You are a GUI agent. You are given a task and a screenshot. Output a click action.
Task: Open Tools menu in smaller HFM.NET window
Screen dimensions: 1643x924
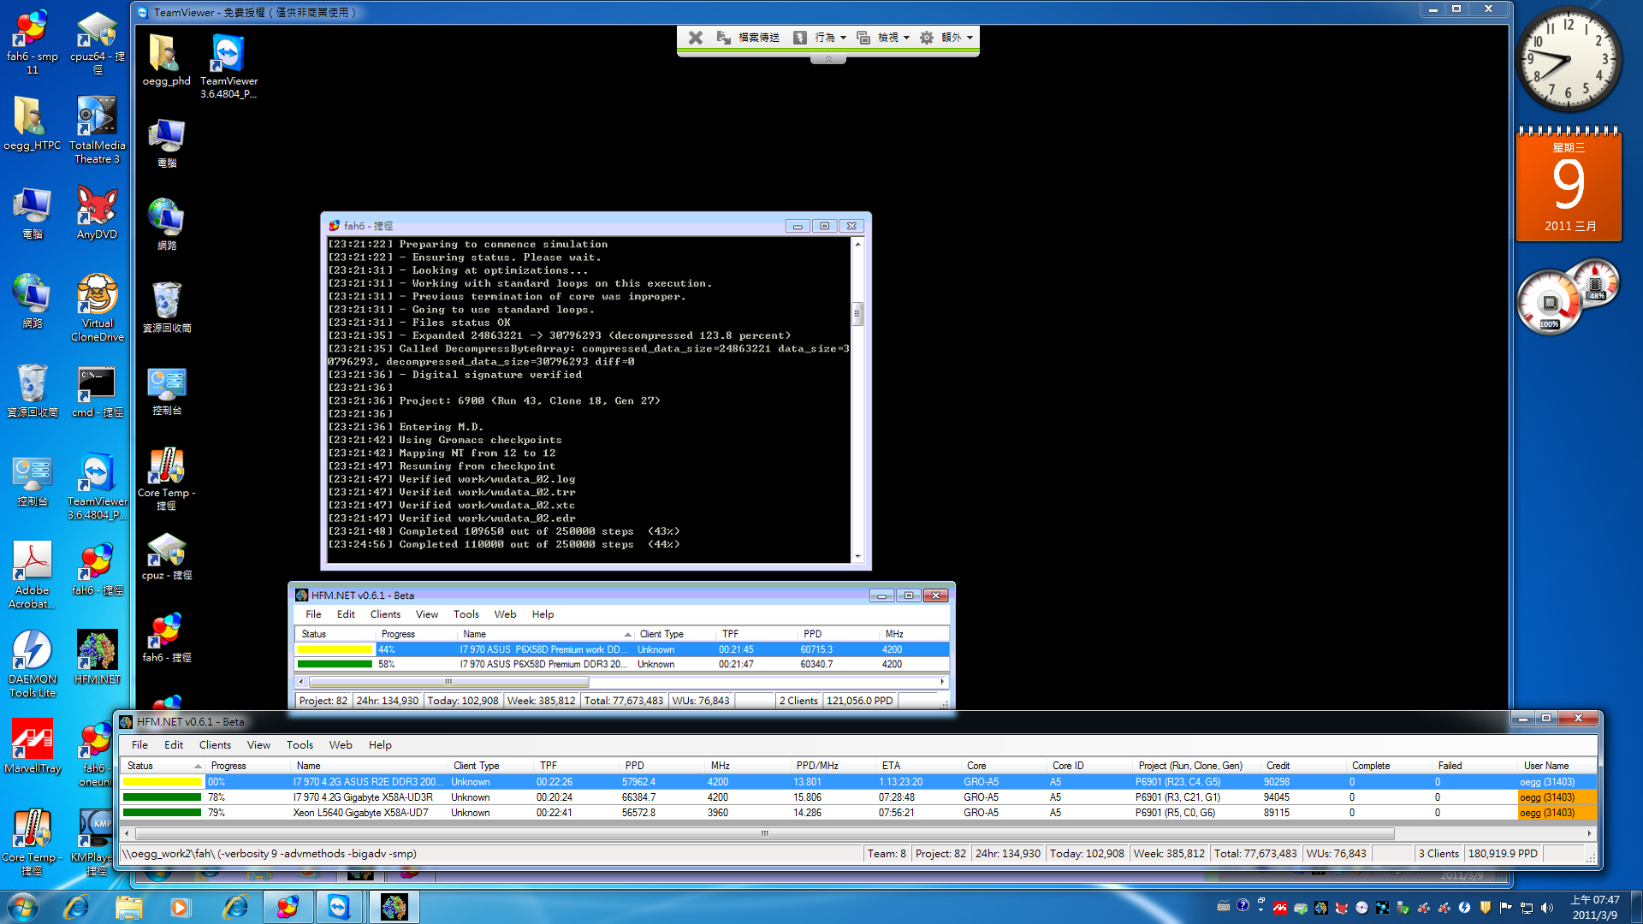466,614
